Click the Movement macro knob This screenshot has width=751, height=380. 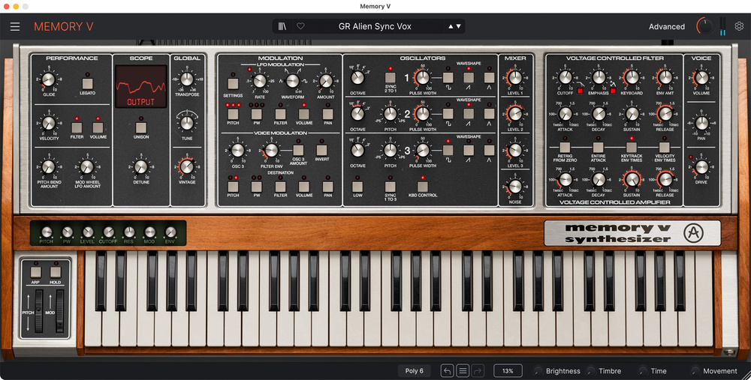click(x=695, y=371)
